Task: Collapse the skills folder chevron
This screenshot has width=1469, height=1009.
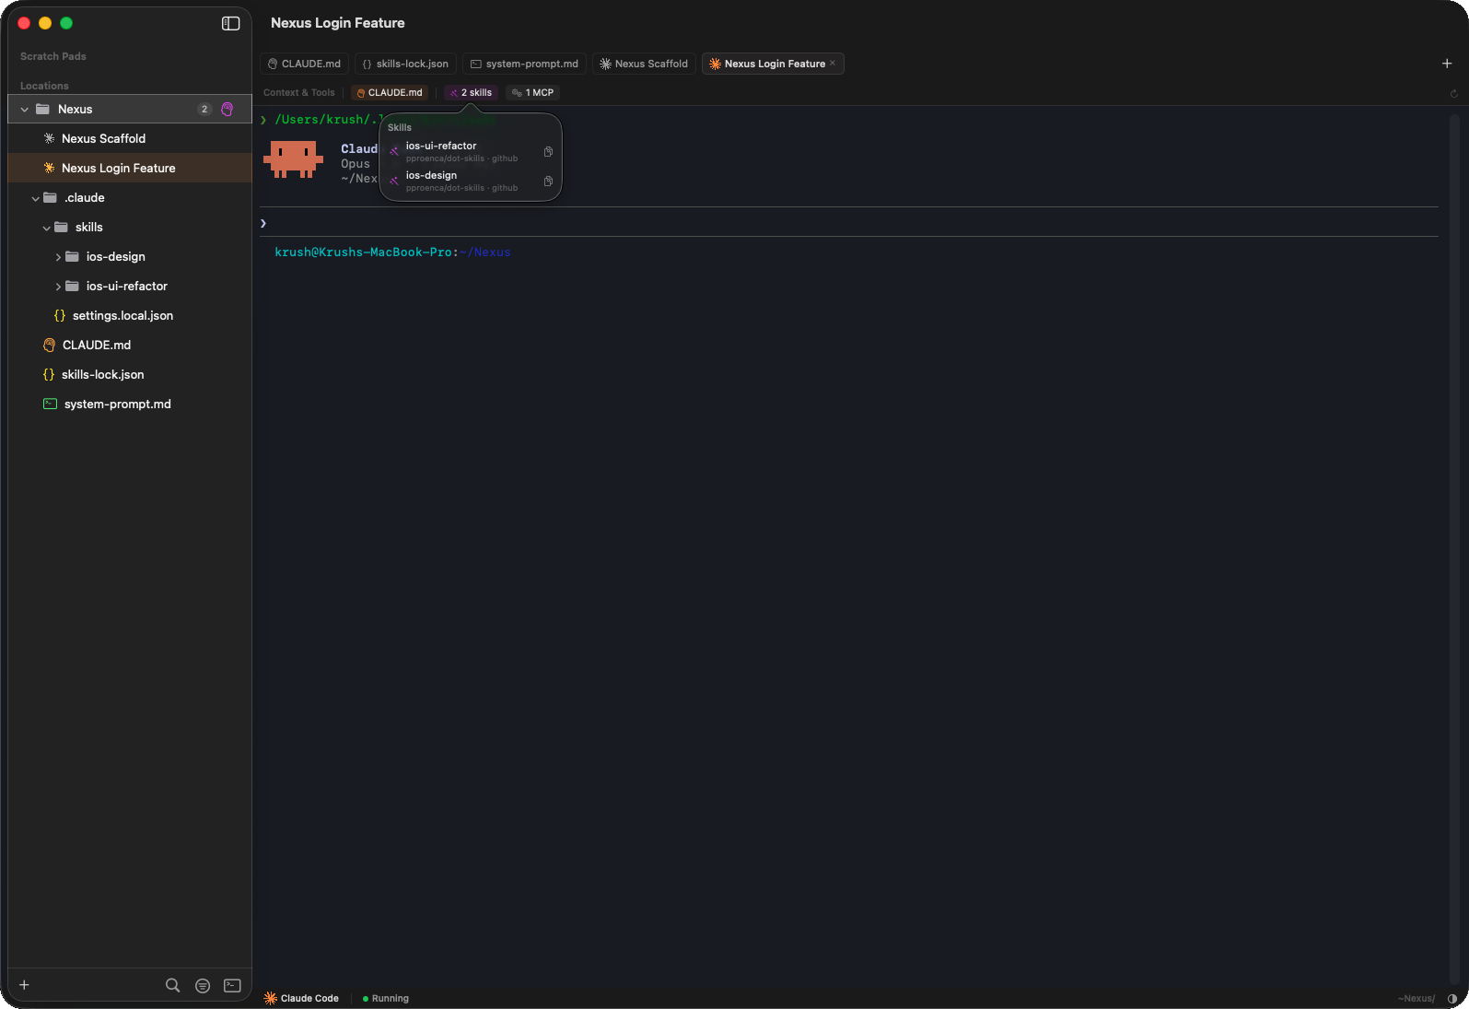Action: (x=47, y=228)
